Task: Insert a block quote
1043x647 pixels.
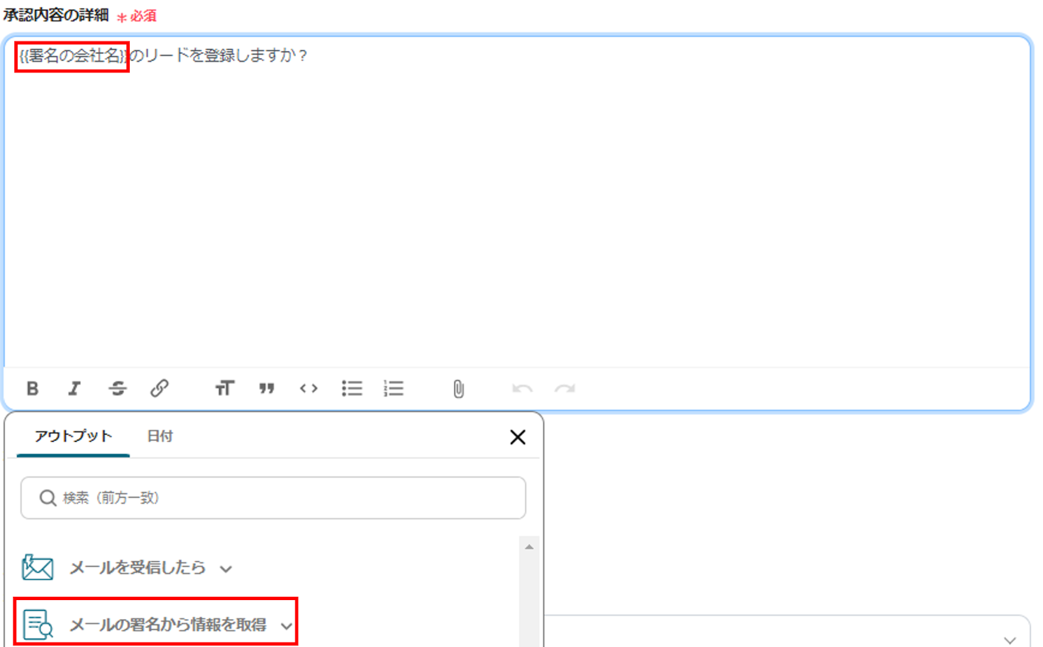Action: click(267, 389)
